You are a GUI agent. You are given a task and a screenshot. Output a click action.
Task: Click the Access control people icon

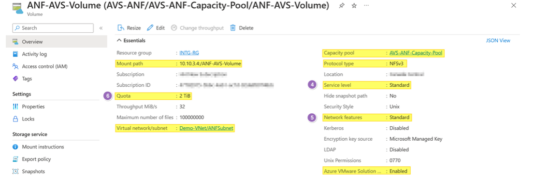(15, 66)
